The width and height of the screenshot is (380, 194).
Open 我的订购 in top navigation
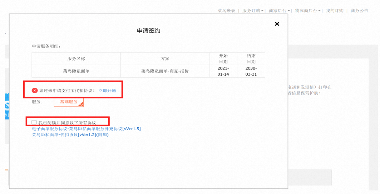335,11
